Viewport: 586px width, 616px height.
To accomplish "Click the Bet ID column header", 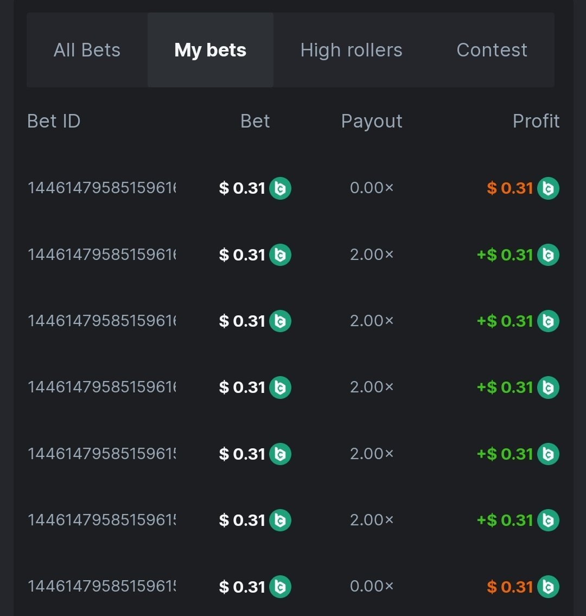I will pyautogui.click(x=54, y=121).
